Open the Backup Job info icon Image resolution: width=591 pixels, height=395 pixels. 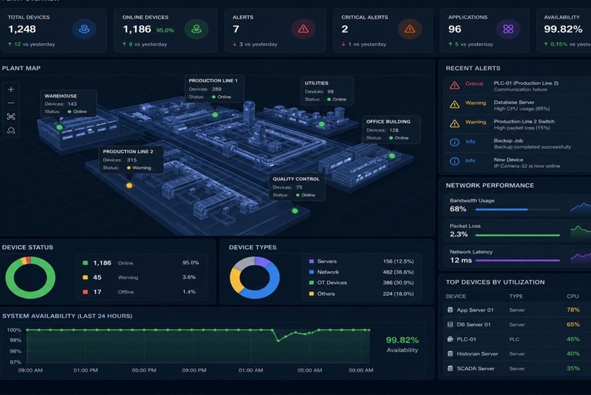click(455, 142)
